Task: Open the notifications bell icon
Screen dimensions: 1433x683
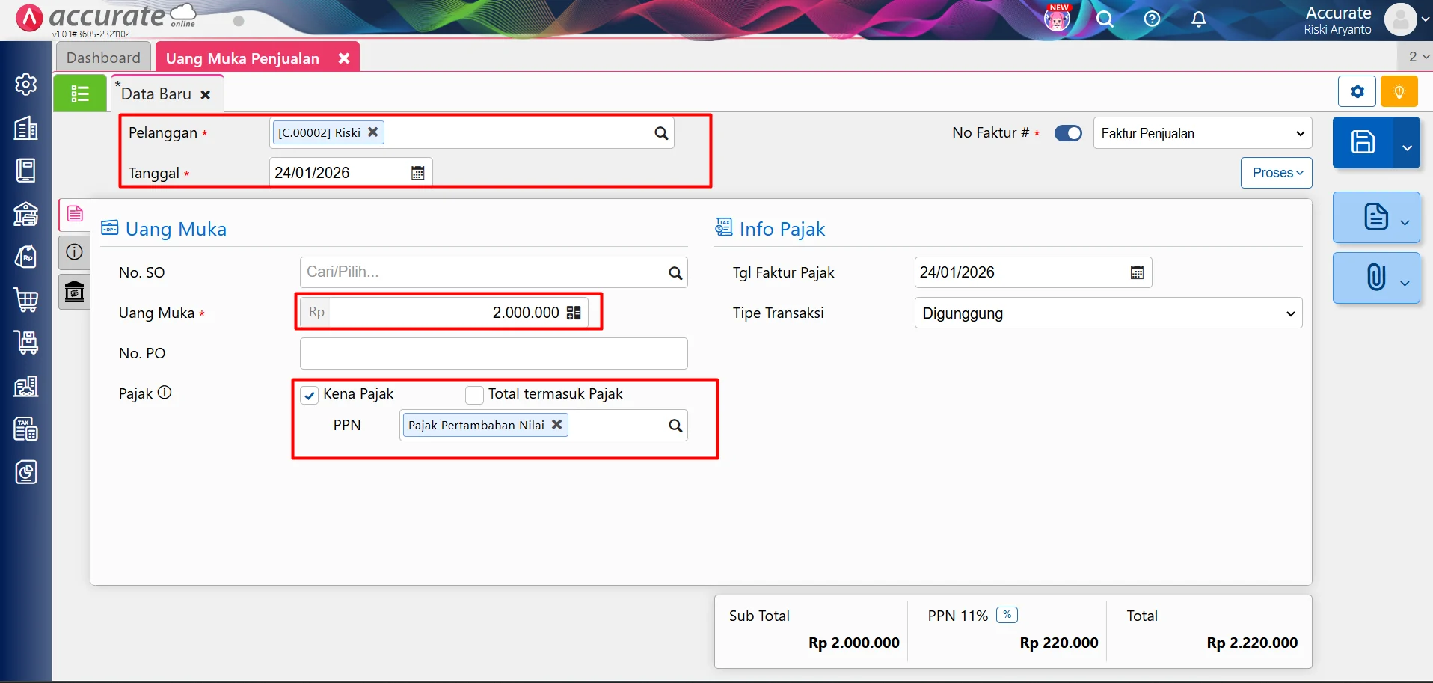Action: (x=1199, y=19)
